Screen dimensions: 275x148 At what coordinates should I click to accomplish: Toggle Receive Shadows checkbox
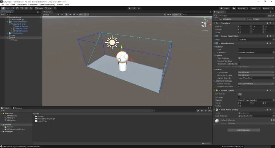pyautogui.click(x=239, y=61)
